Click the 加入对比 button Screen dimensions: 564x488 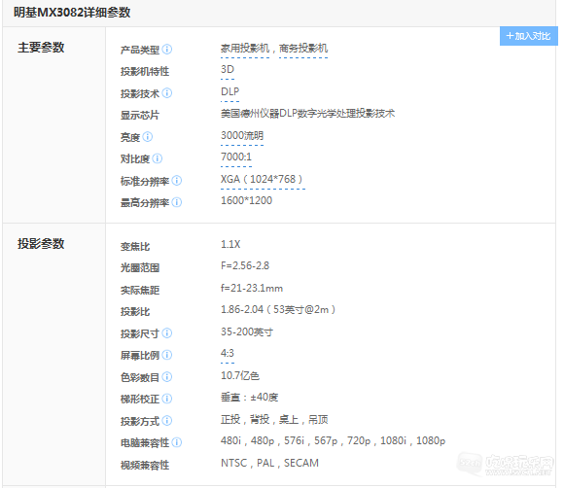tap(528, 36)
